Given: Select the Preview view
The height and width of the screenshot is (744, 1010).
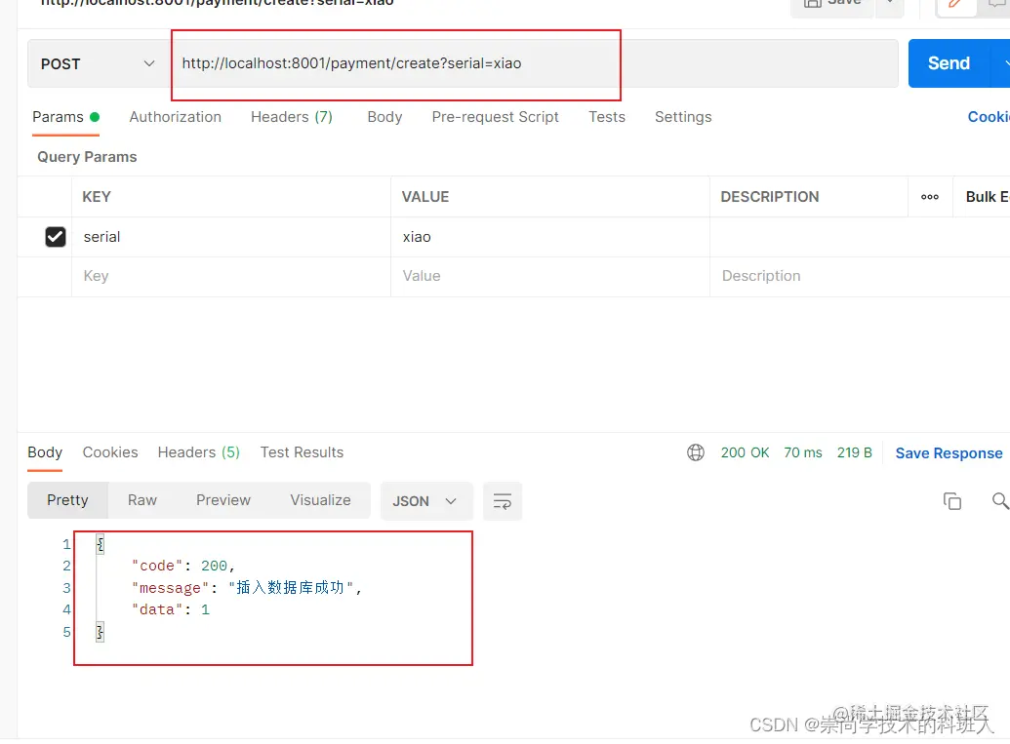Looking at the screenshot, I should tap(223, 500).
